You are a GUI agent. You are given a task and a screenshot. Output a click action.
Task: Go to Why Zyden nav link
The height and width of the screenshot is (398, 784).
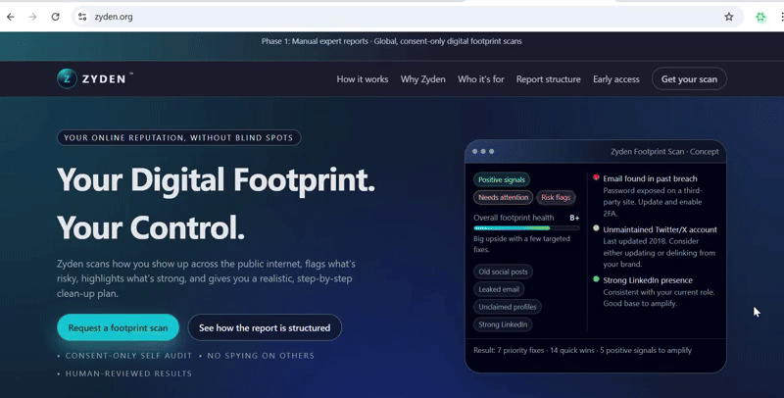pyautogui.click(x=422, y=79)
